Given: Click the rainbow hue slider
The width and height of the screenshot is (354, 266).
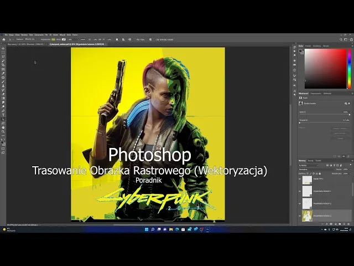Looking at the screenshot, I should [x=350, y=69].
